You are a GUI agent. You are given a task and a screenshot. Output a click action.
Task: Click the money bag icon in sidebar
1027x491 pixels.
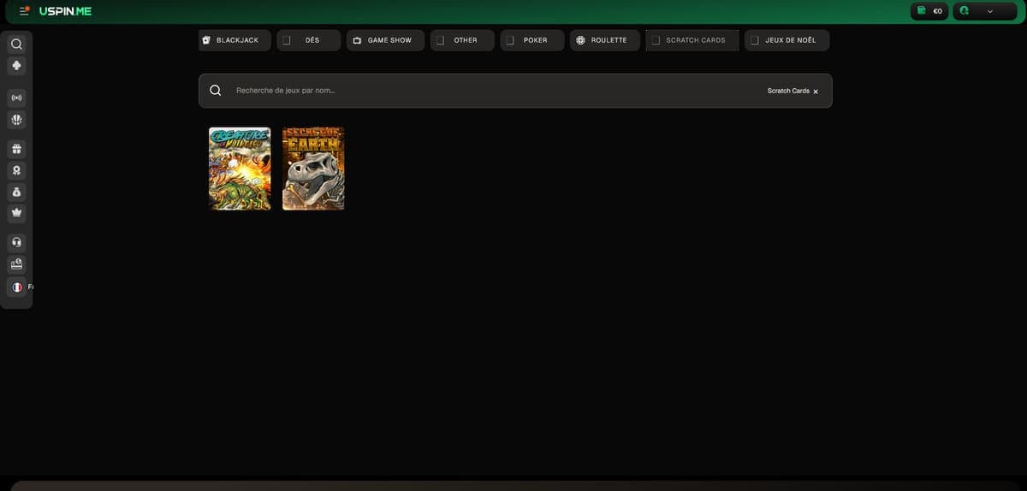(16, 192)
